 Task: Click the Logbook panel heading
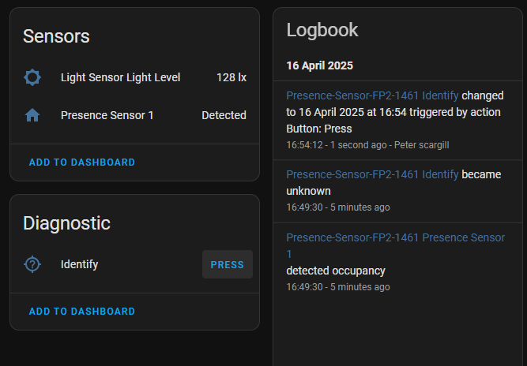coord(322,30)
